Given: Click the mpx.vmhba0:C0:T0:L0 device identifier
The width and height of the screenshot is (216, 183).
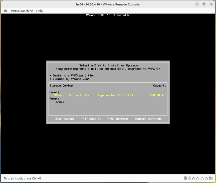Looking at the screenshot, I should pyautogui.click(x=115, y=95).
